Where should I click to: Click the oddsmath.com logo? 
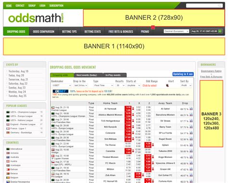point(36,18)
